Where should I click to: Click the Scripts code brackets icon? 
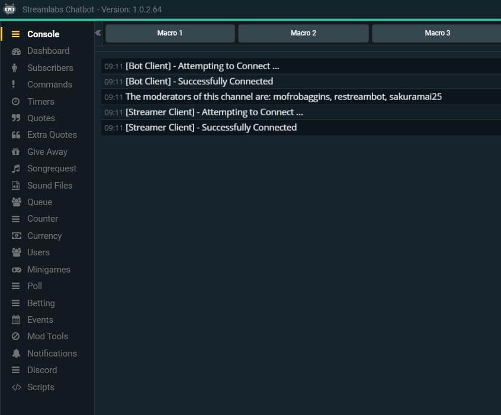click(x=17, y=387)
